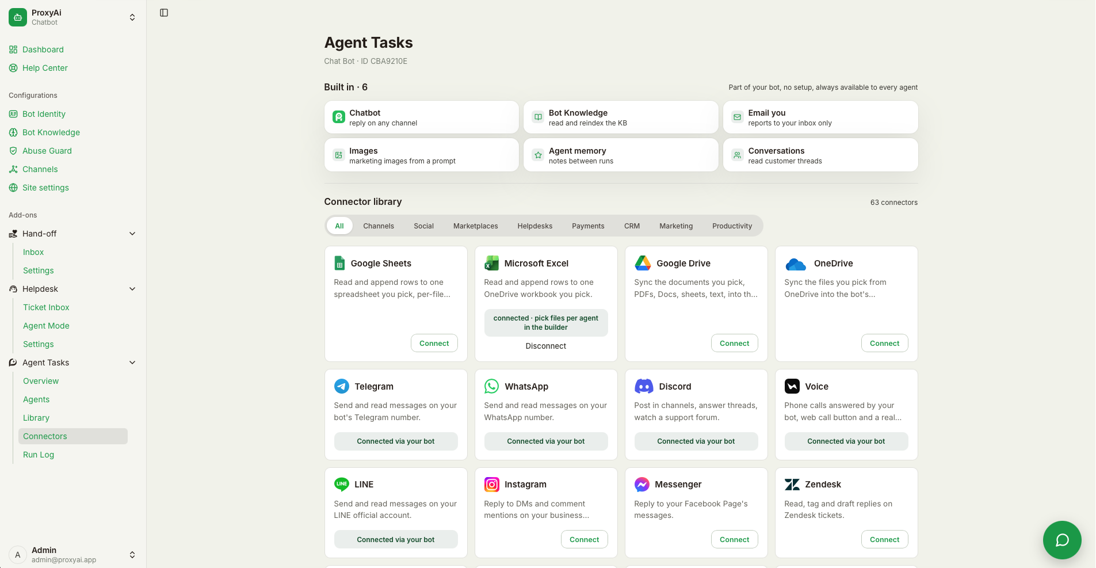The width and height of the screenshot is (1096, 568).
Task: Collapse the Hand-off section chevron
Action: pyautogui.click(x=132, y=234)
